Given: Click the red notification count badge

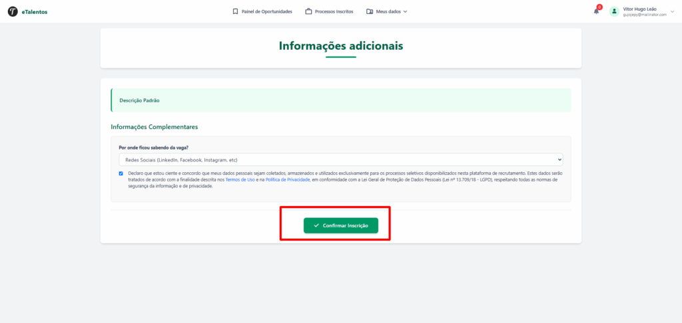Looking at the screenshot, I should (599, 7).
